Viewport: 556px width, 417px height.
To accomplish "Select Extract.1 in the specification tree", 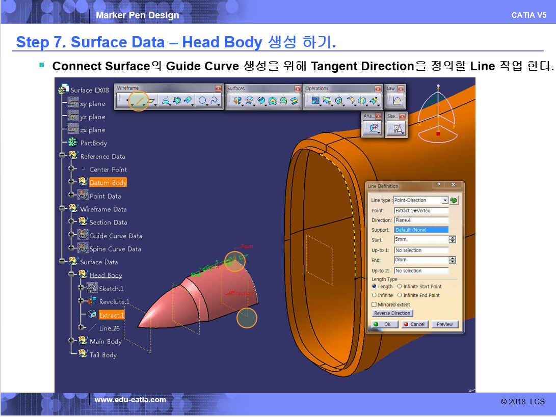I will (x=111, y=315).
